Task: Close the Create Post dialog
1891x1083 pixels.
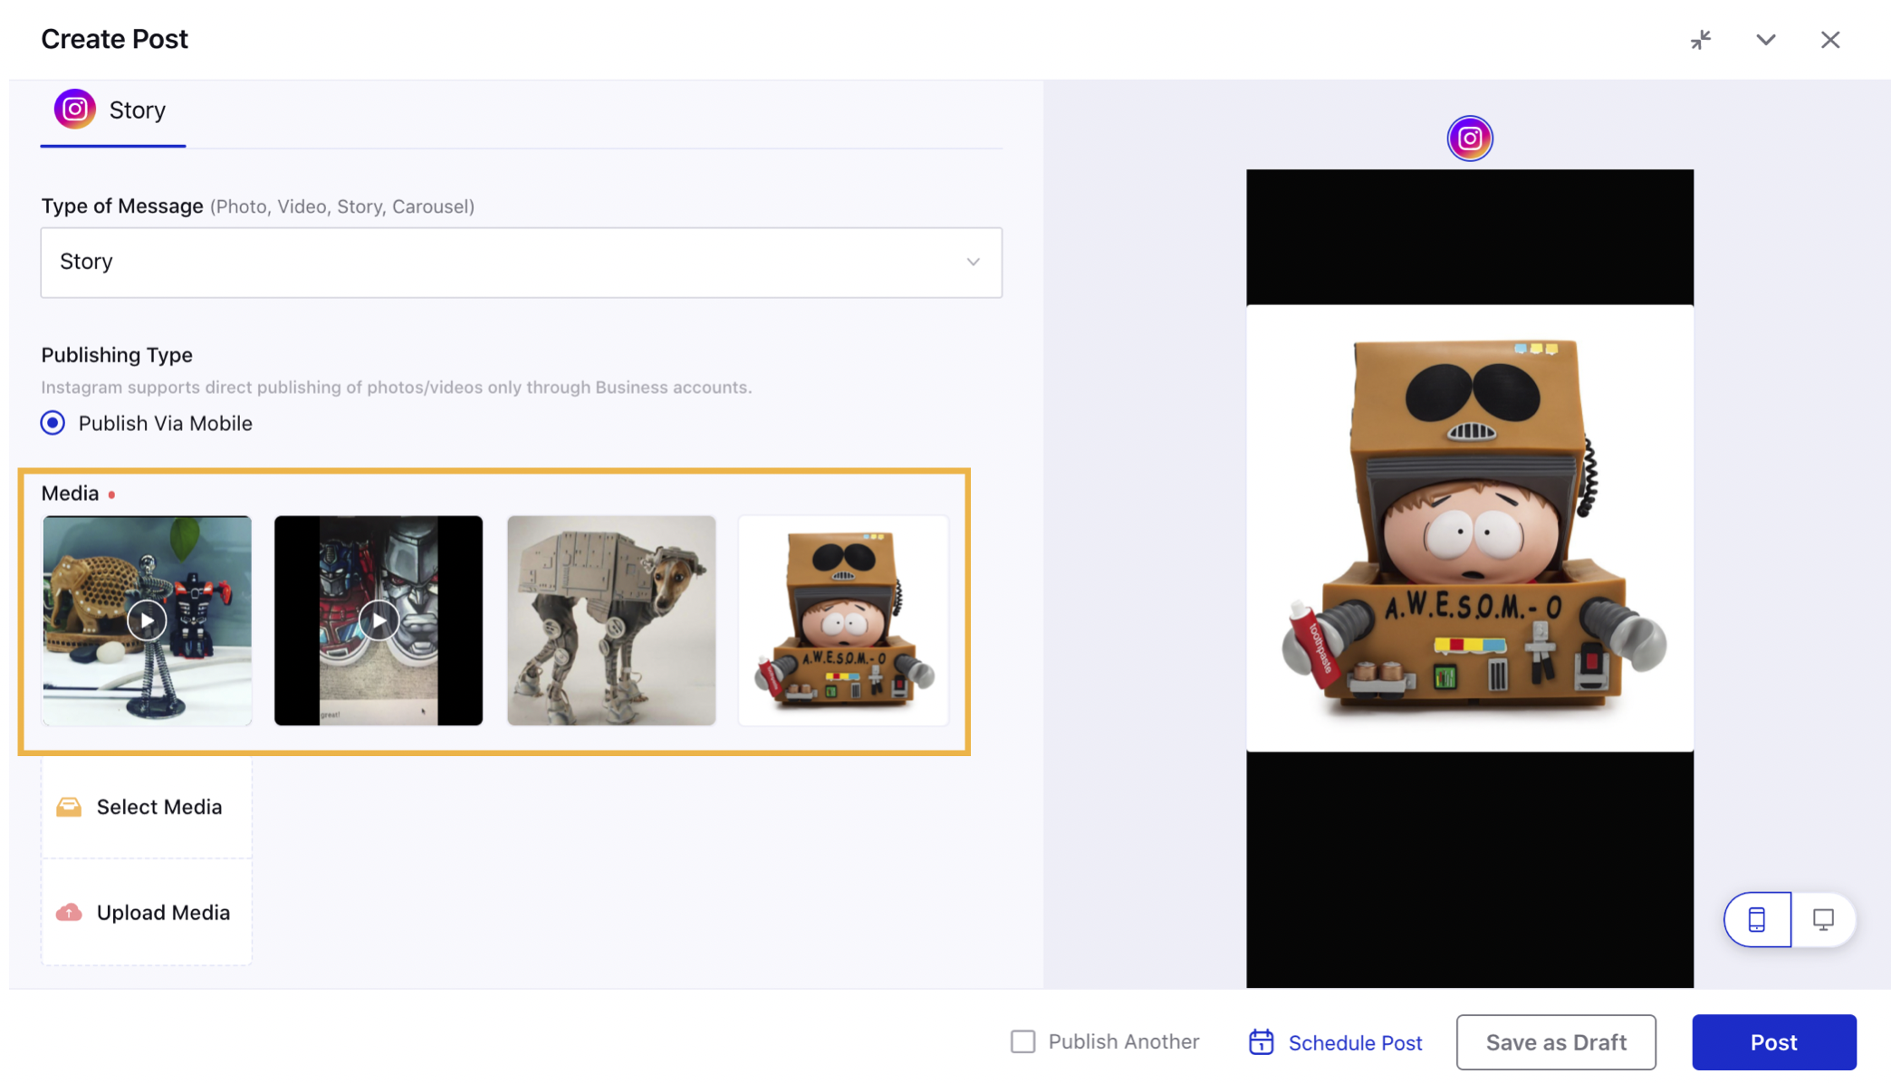Action: 1830,40
